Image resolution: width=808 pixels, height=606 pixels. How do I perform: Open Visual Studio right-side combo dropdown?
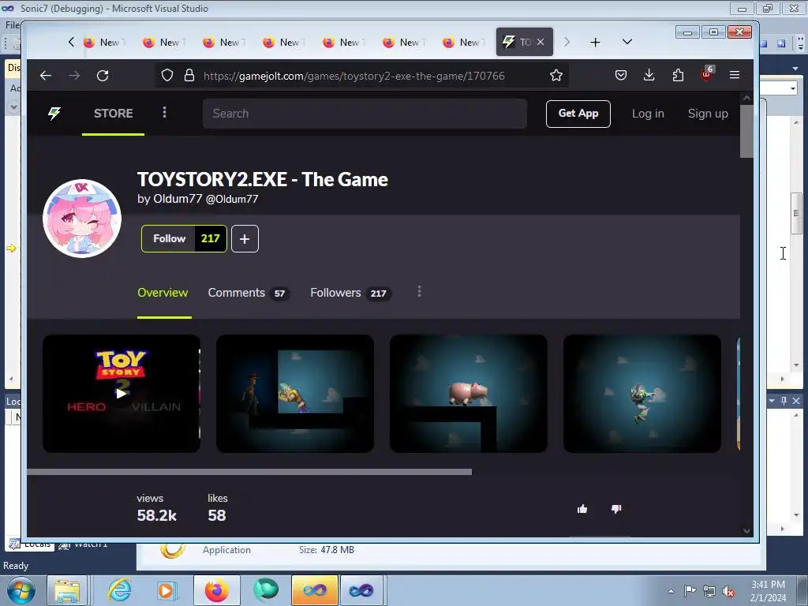(792, 88)
